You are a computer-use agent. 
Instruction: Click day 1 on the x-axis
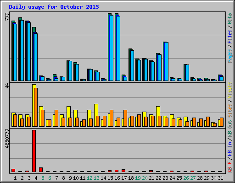pos(15,178)
